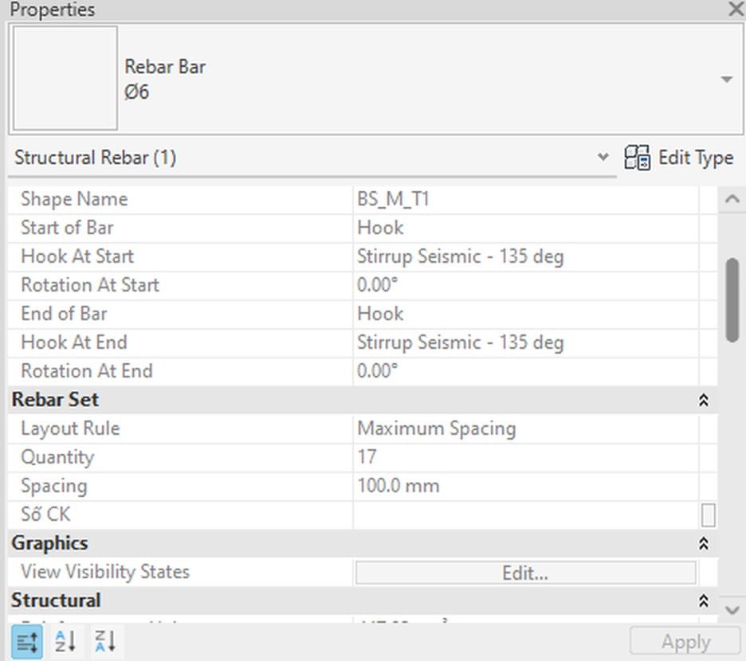Click Layout Rule Maximum Spacing value
746x661 pixels.
click(526, 428)
